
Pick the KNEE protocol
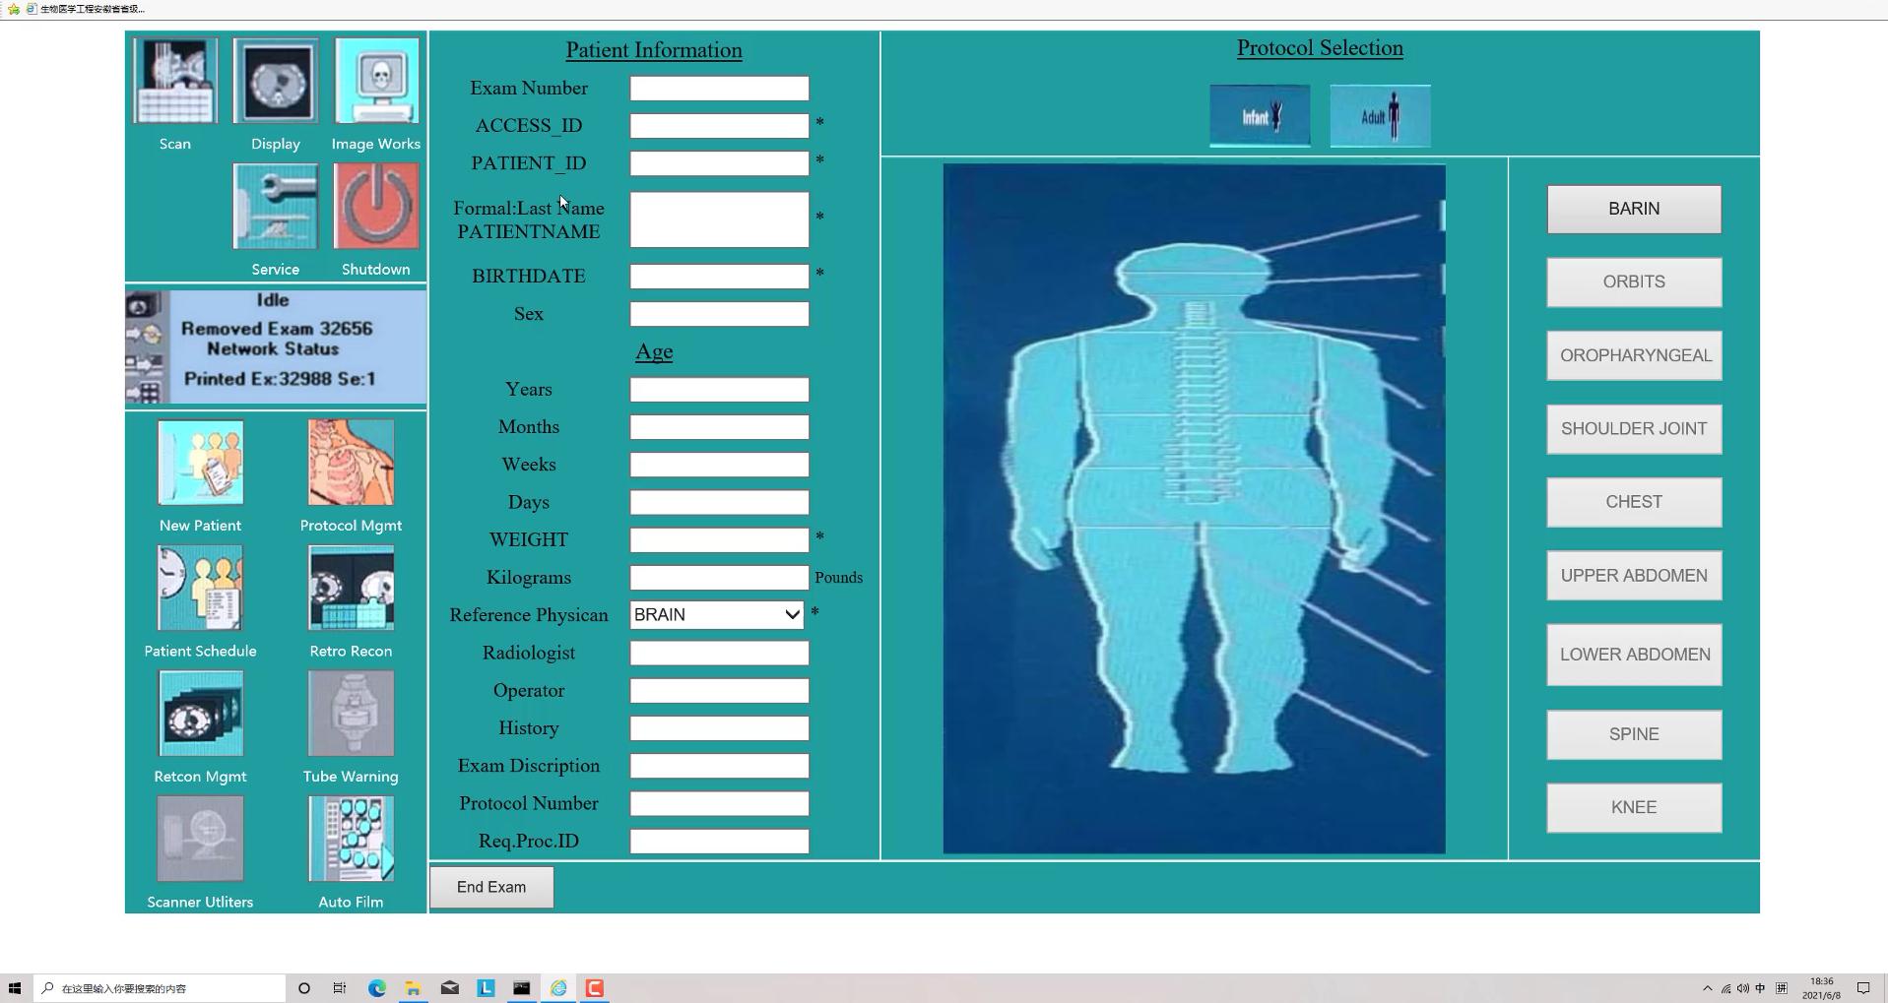(1633, 807)
